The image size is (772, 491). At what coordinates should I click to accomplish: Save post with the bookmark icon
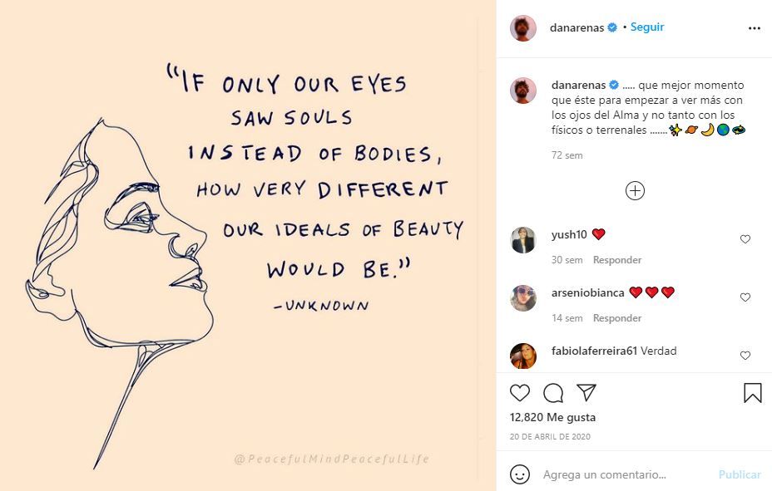(x=752, y=393)
